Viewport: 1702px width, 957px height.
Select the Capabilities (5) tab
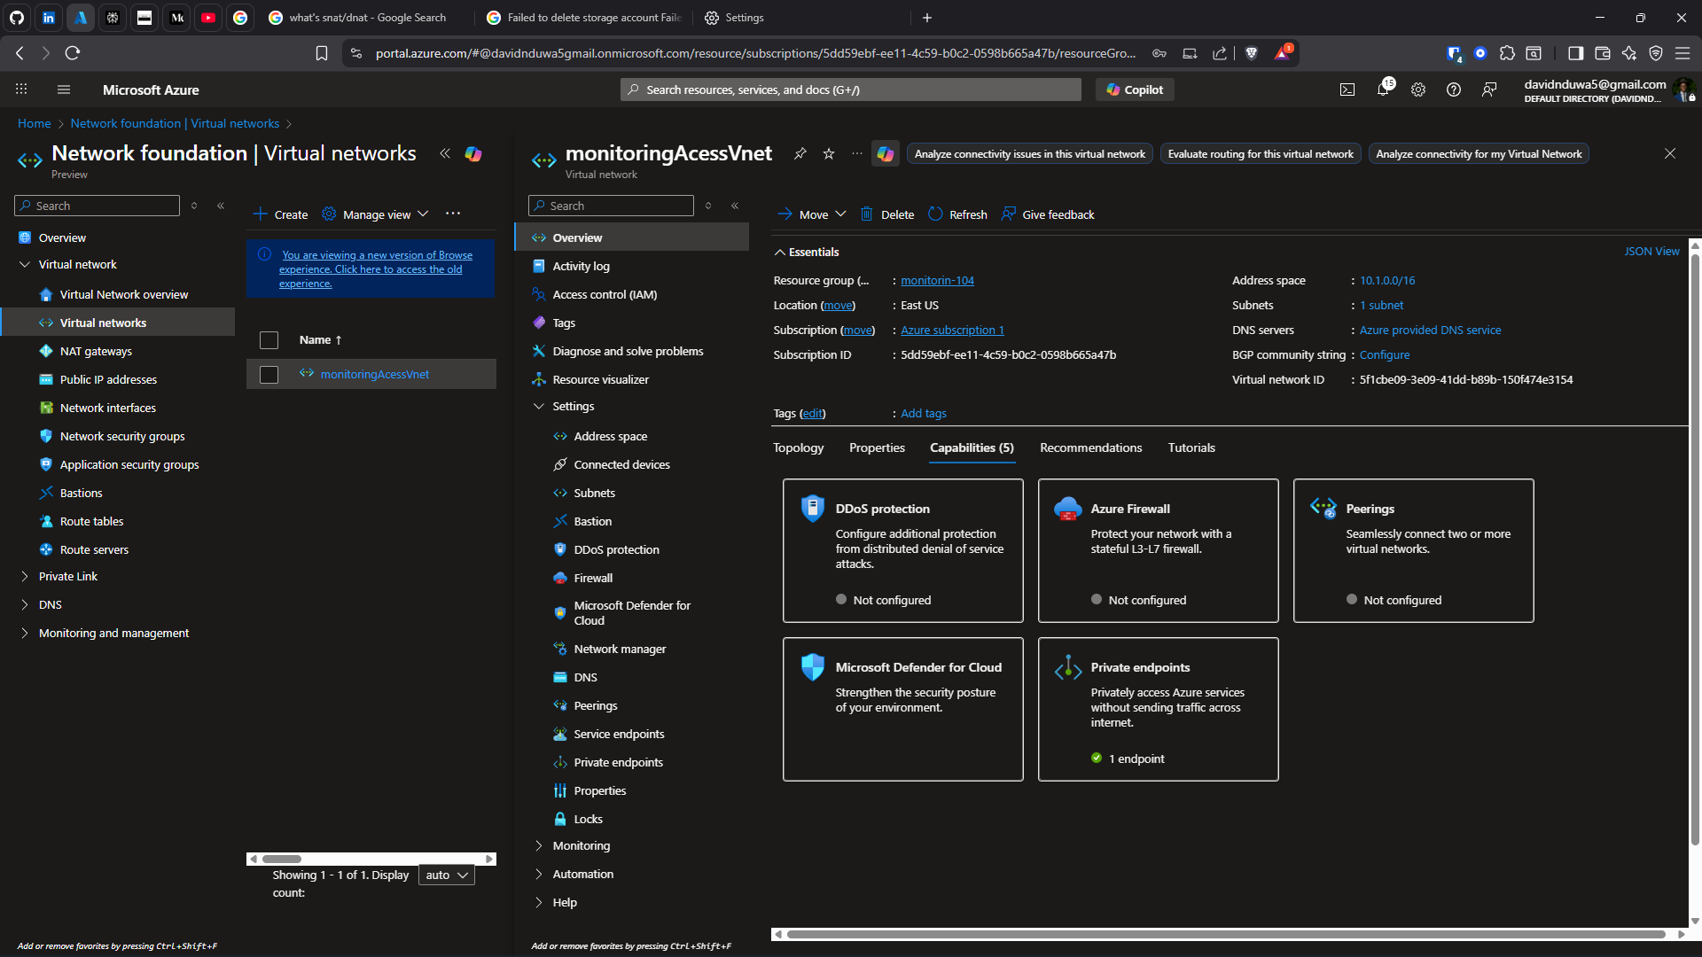coord(972,447)
